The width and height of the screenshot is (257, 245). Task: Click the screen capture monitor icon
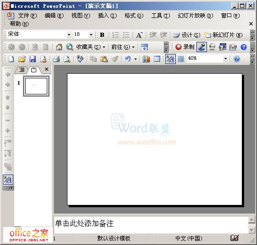click(223, 47)
